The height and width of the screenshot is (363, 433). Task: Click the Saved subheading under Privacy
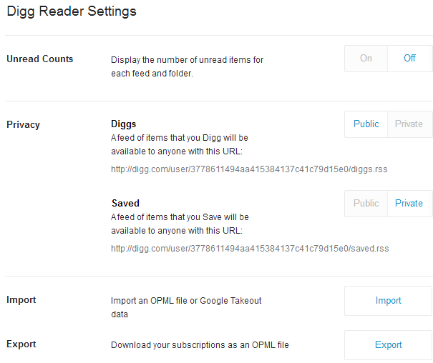(x=125, y=203)
